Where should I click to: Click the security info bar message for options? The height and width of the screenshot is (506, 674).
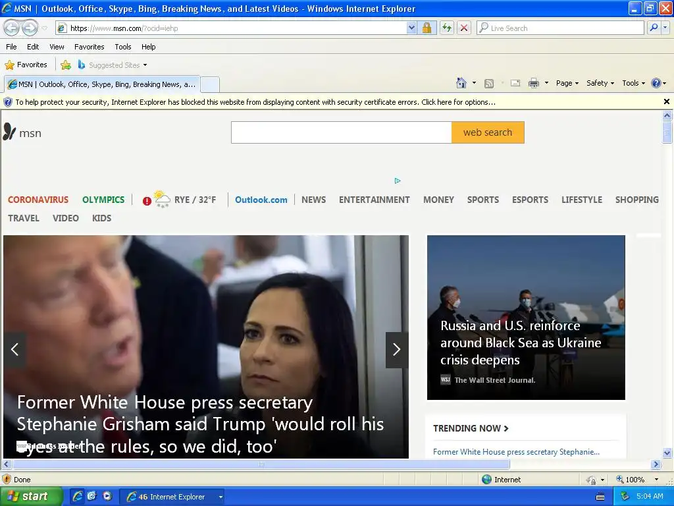(x=255, y=102)
